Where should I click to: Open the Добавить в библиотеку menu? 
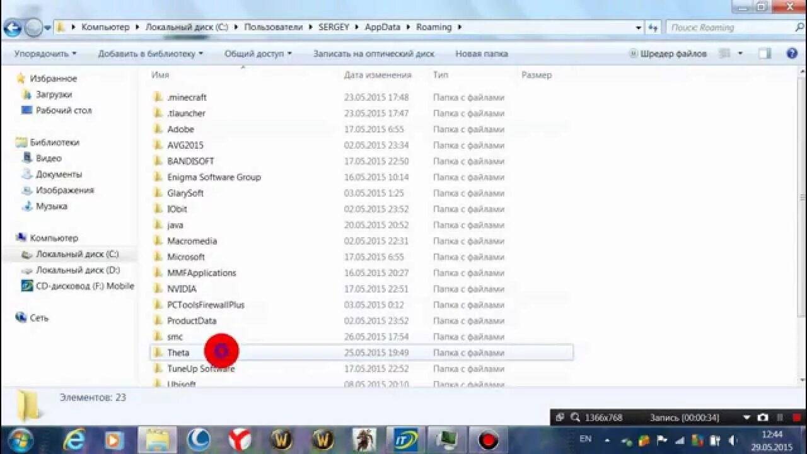point(150,54)
